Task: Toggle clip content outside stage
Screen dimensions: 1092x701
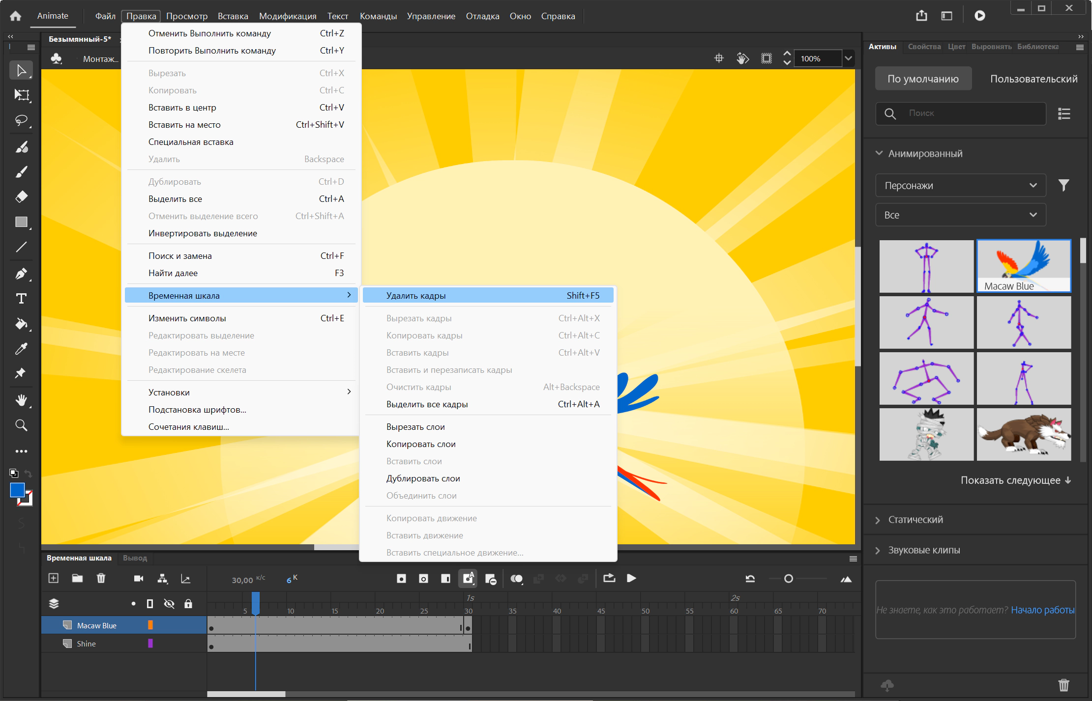Action: tap(766, 58)
